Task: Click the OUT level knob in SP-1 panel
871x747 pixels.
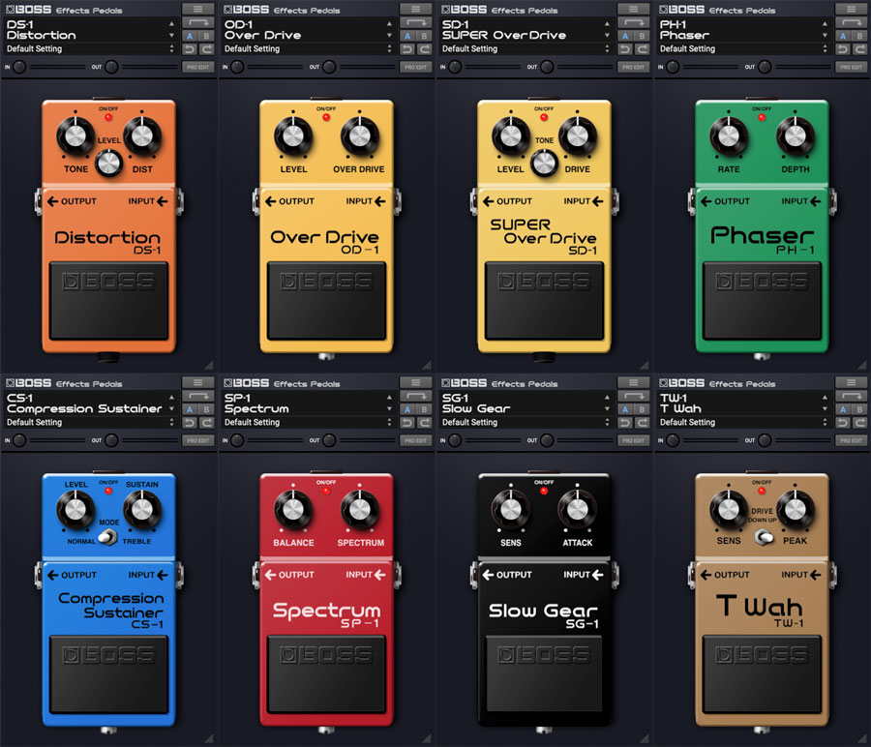Action: 329,440
